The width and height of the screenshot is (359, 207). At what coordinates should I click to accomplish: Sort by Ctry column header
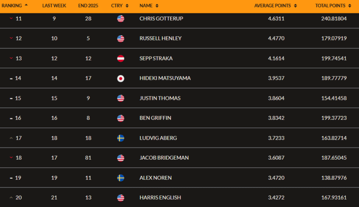(119, 6)
